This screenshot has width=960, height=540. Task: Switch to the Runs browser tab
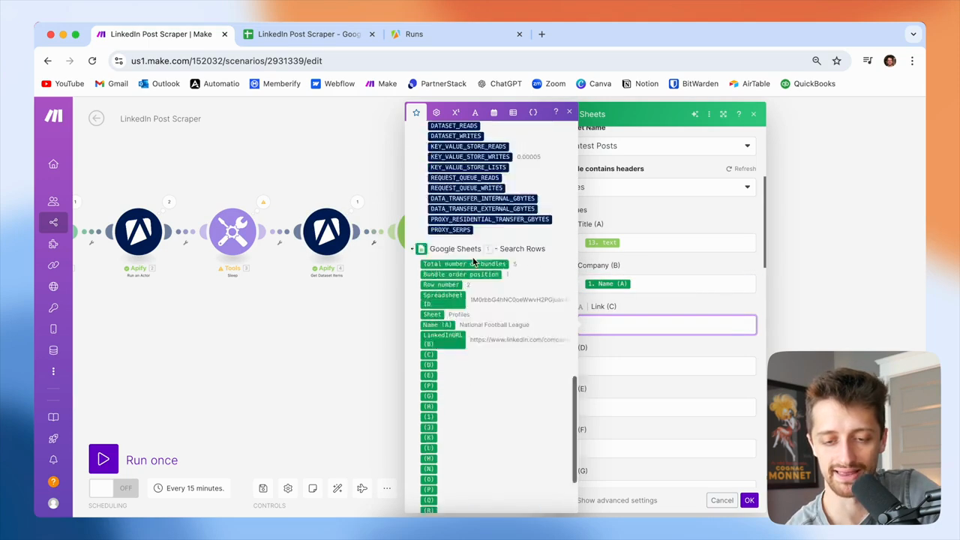(x=455, y=34)
